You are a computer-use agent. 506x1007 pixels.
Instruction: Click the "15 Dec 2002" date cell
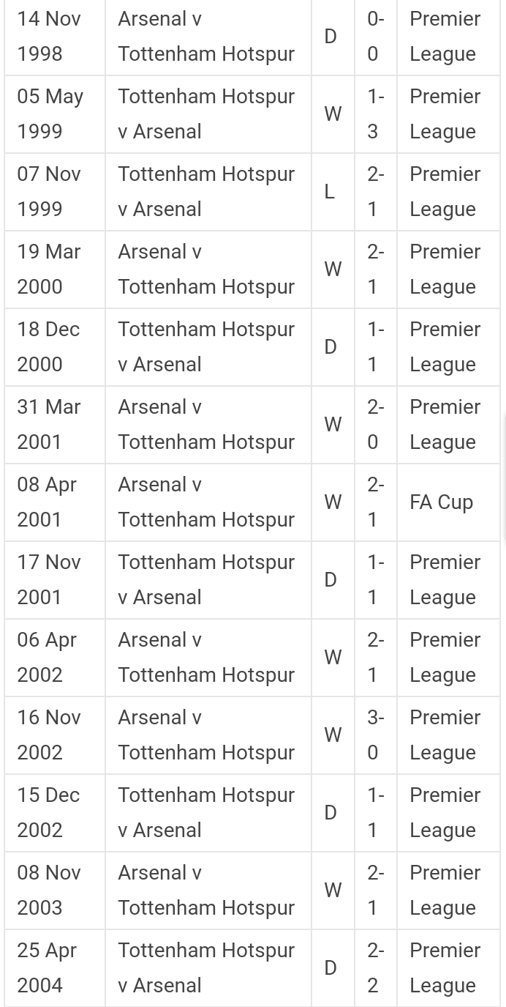click(x=48, y=813)
